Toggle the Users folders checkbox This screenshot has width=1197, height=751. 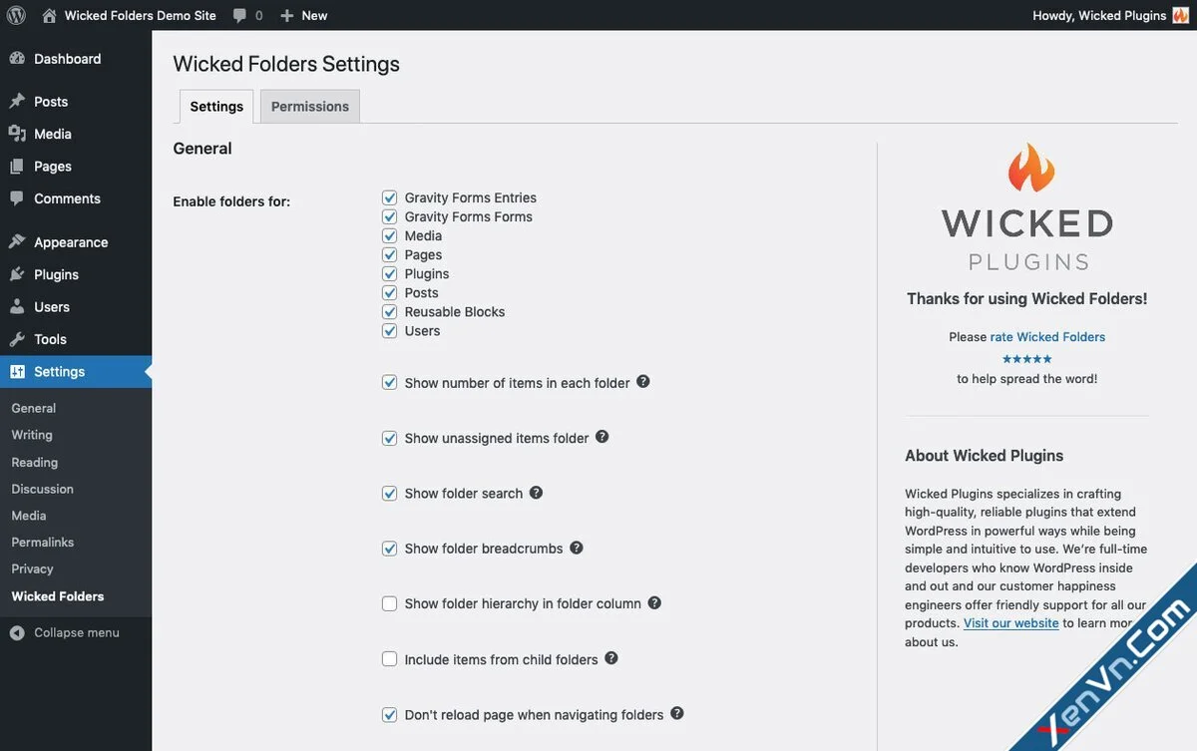(x=390, y=330)
